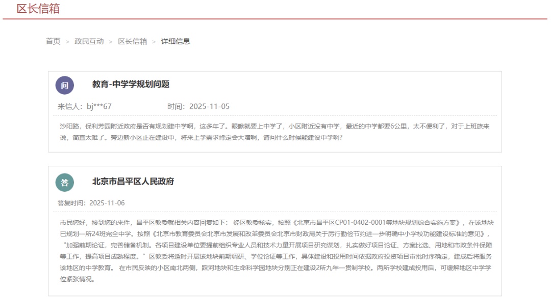Click the arrow separator right after 政民互动
This screenshot has height=298, width=551.
tap(111, 42)
